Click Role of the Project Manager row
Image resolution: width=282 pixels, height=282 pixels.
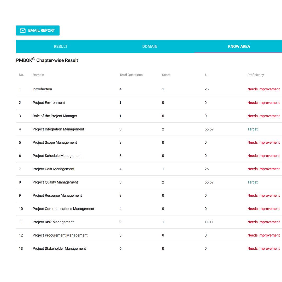coord(55,116)
